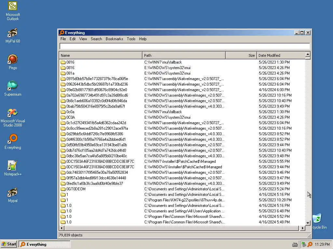333x249 pixels.
Task: Select row 0db7d76cf105aa2dd4d7a742fdcd4fd0
Action: click(x=182, y=150)
